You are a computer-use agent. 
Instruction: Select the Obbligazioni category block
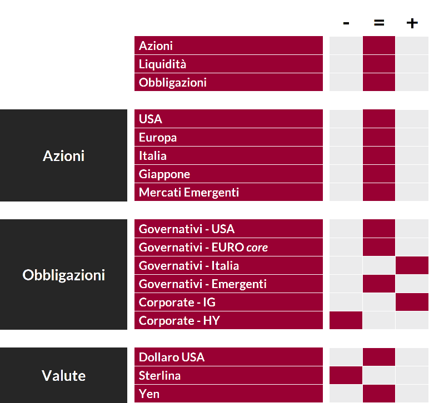pyautogui.click(x=64, y=275)
